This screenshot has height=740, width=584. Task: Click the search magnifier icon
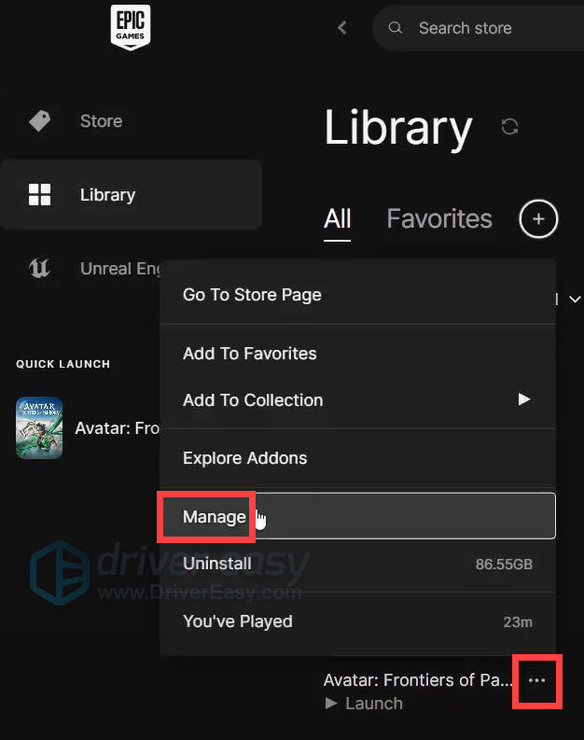coord(396,28)
